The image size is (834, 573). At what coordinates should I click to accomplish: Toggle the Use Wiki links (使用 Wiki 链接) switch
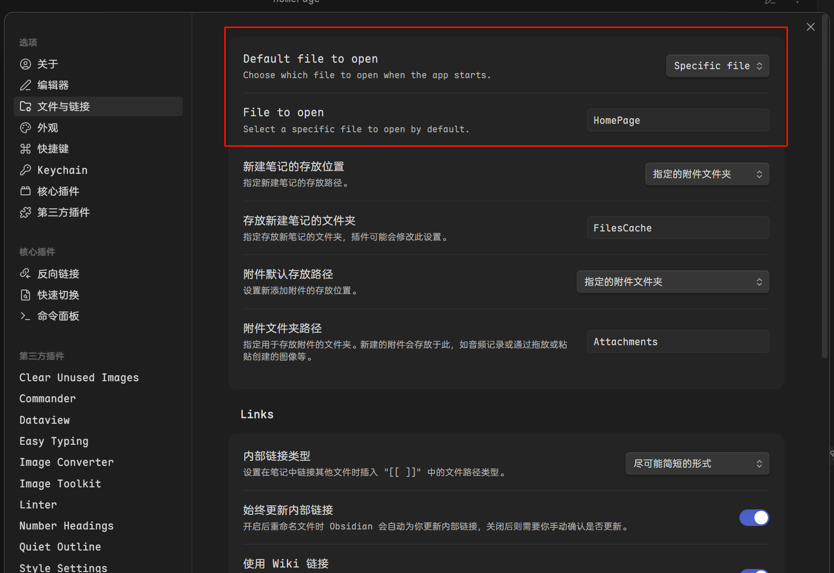pos(753,570)
